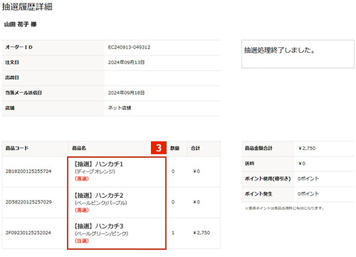
Task: Select product code 2F09230125252024
Action: [x=28, y=233]
